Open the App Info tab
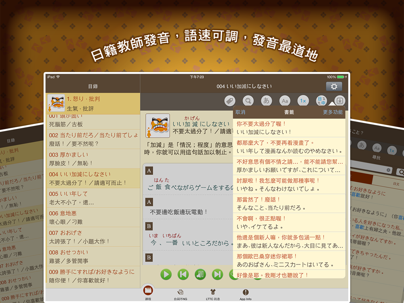Image resolution: width=404 pixels, height=303 pixels. [245, 295]
